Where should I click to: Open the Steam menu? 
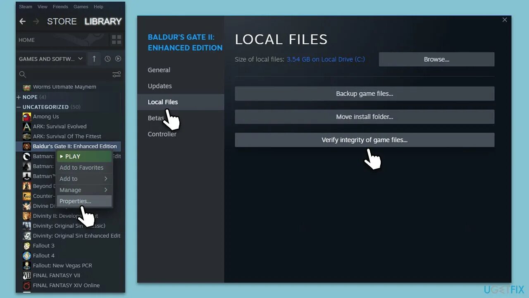26,7
